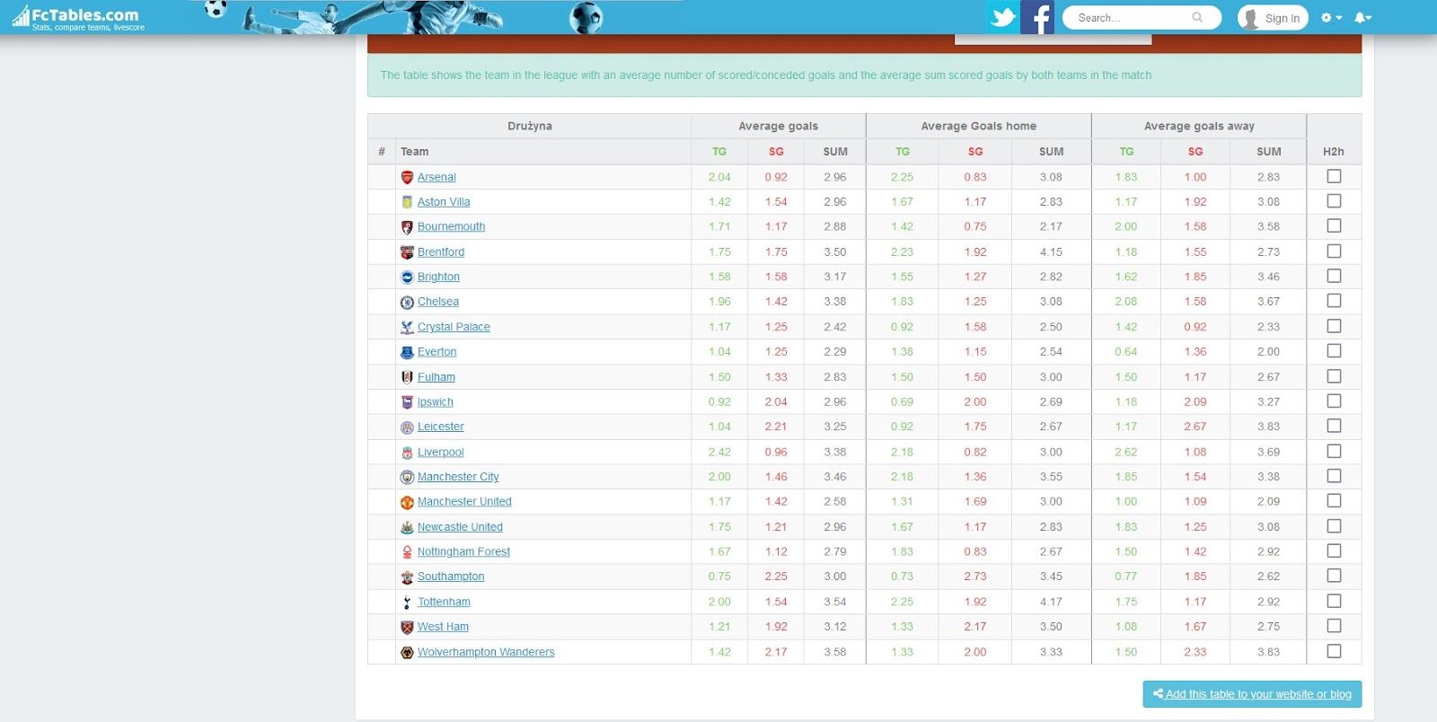Open the Tottenham team link

[x=444, y=602]
